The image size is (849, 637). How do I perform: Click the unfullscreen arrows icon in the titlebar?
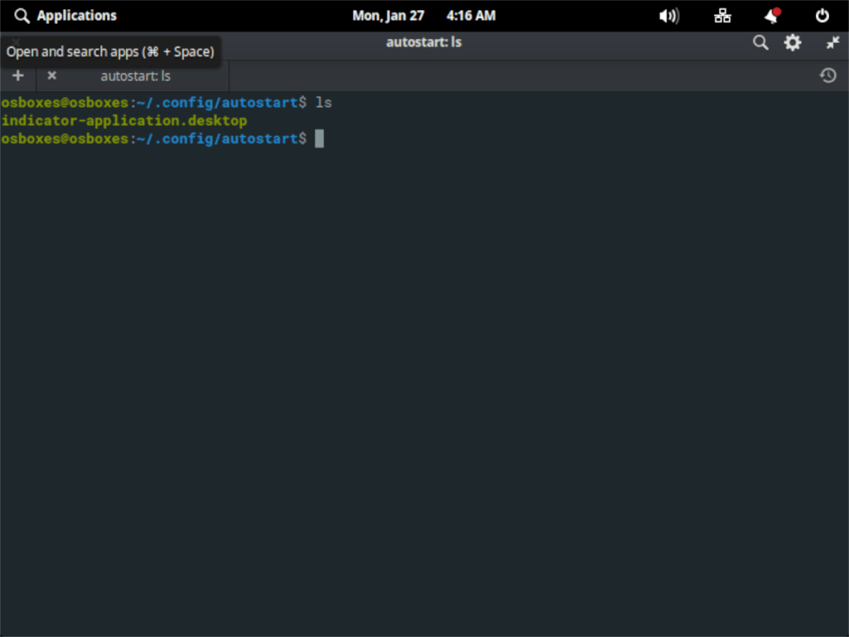(x=832, y=42)
